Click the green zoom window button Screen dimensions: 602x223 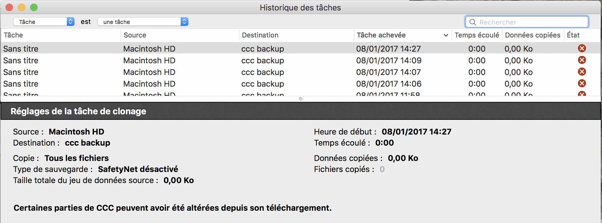(34, 7)
